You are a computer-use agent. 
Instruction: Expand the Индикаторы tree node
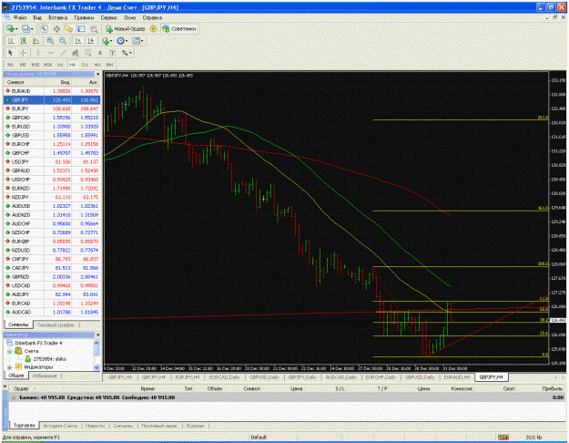pos(9,367)
